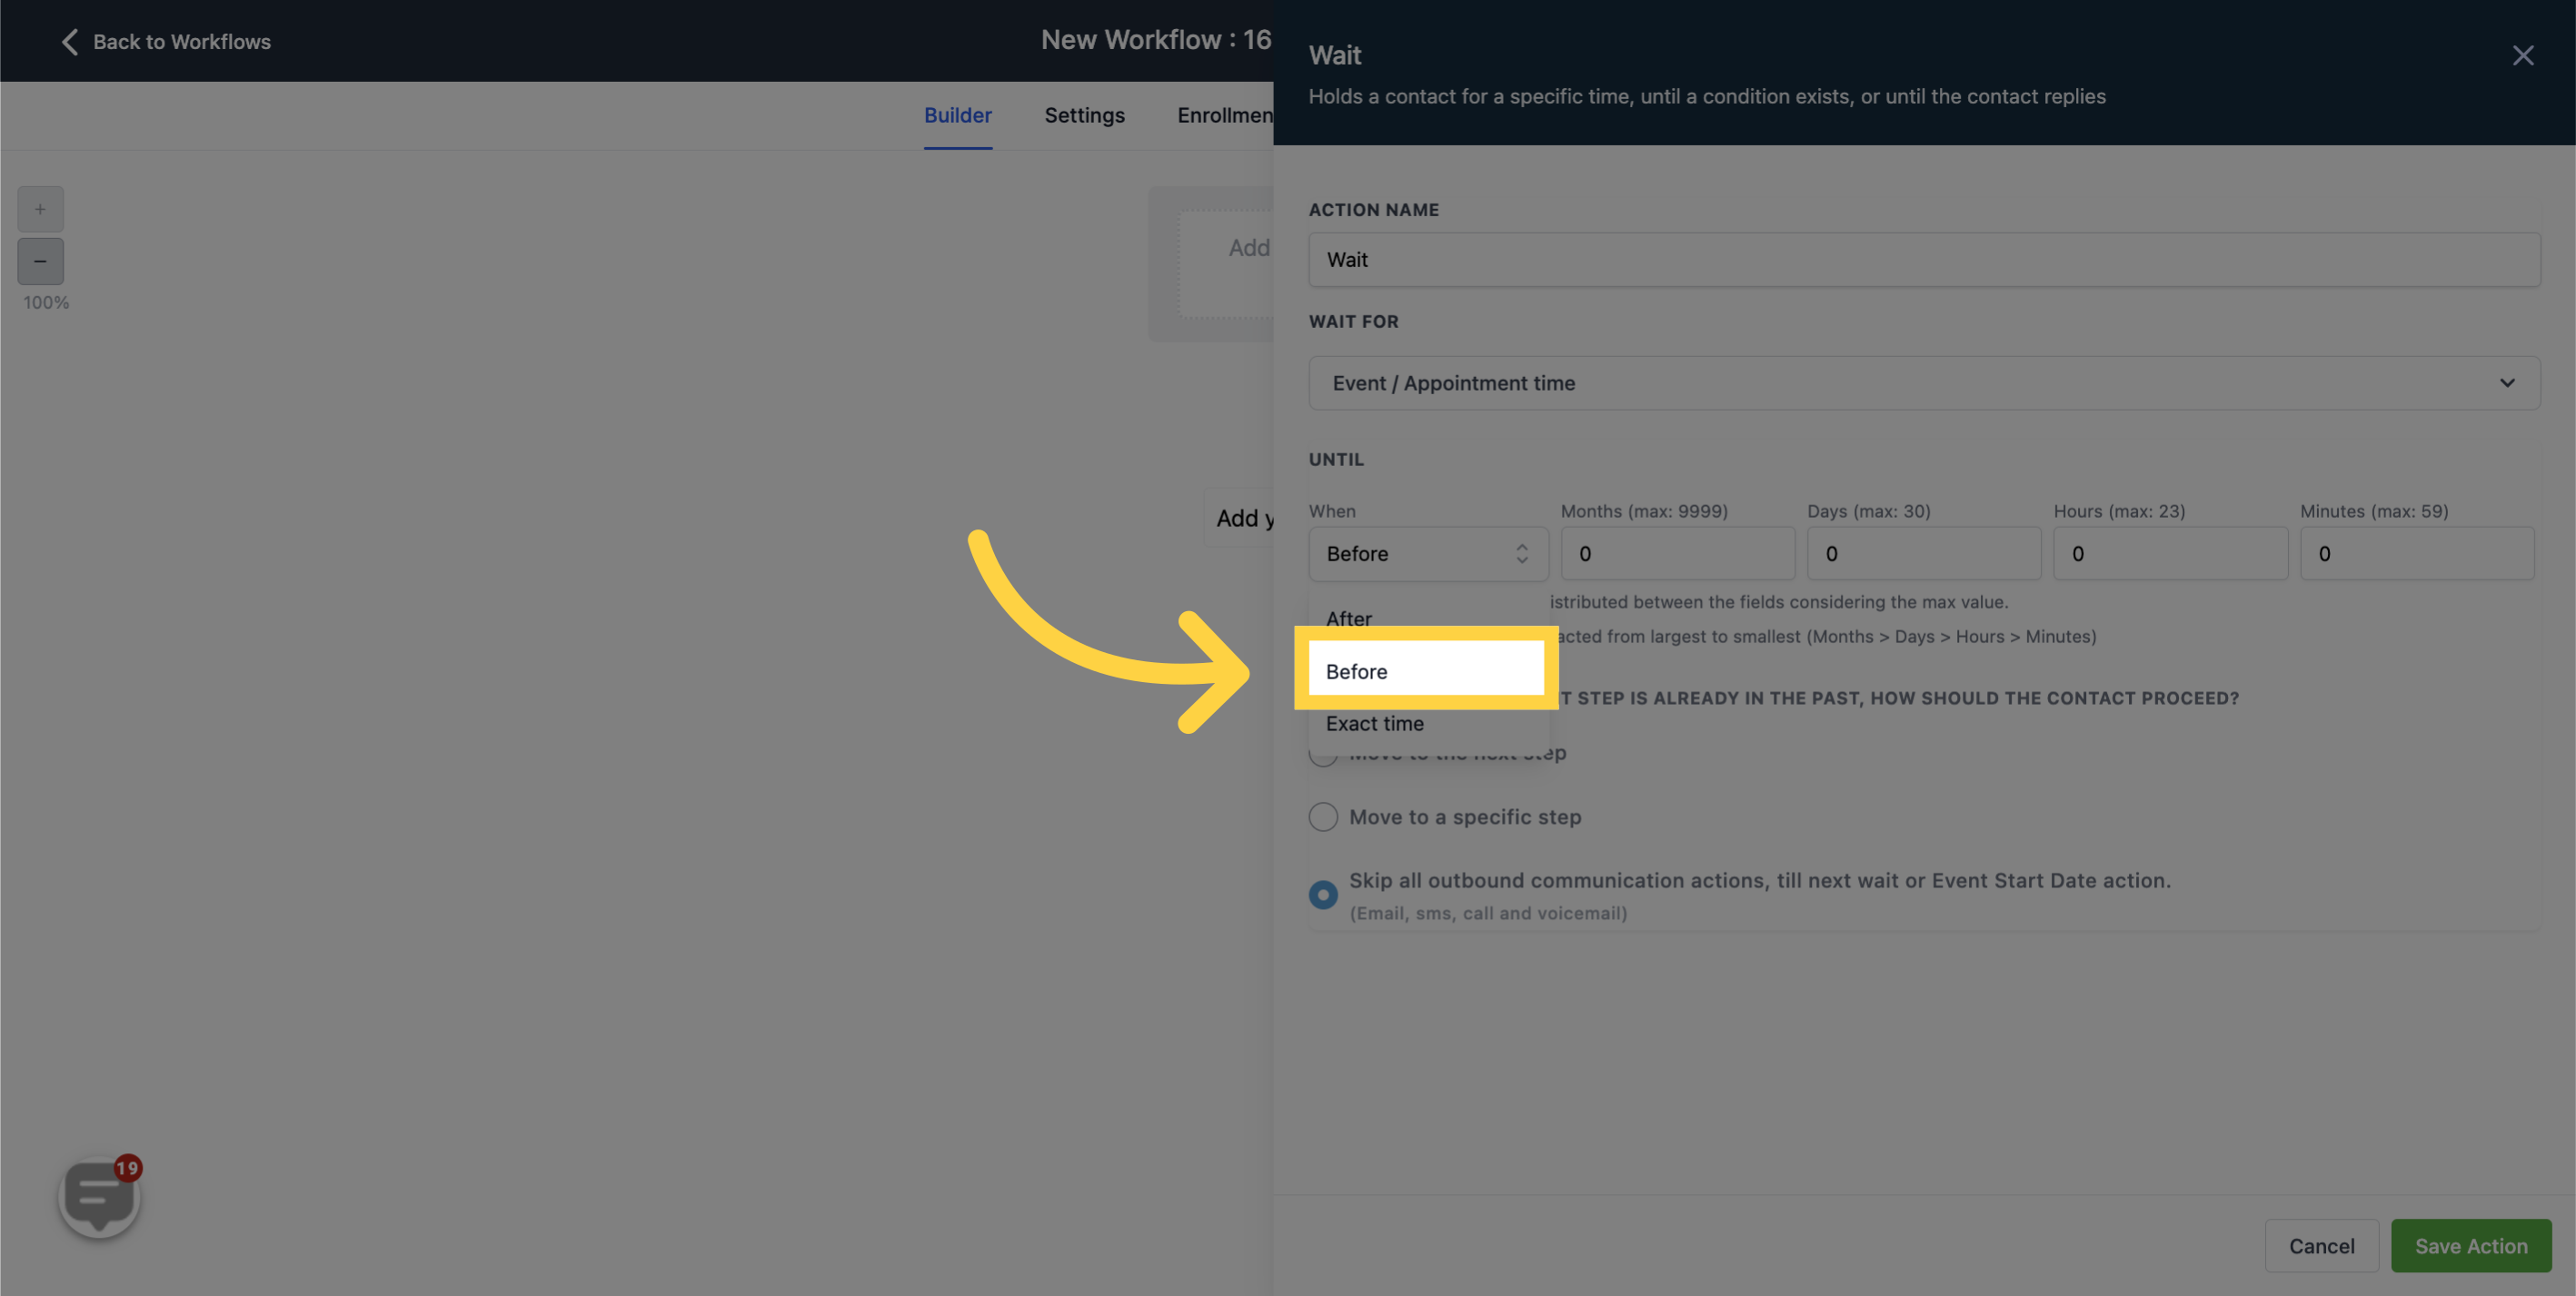Viewport: 2576px width, 1296px height.
Task: Select Move to a specific step radio
Action: (1323, 816)
